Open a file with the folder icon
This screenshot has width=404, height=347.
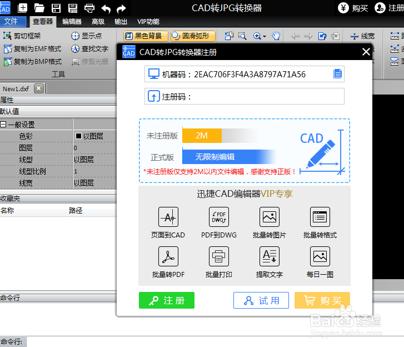click(x=39, y=8)
